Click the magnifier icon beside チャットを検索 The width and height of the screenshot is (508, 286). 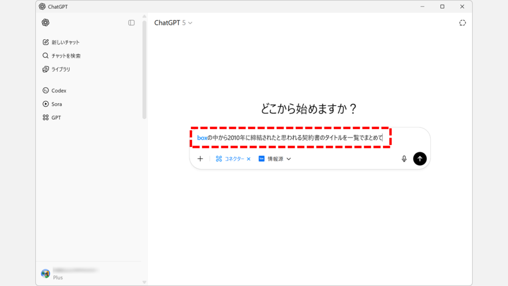[x=45, y=56]
